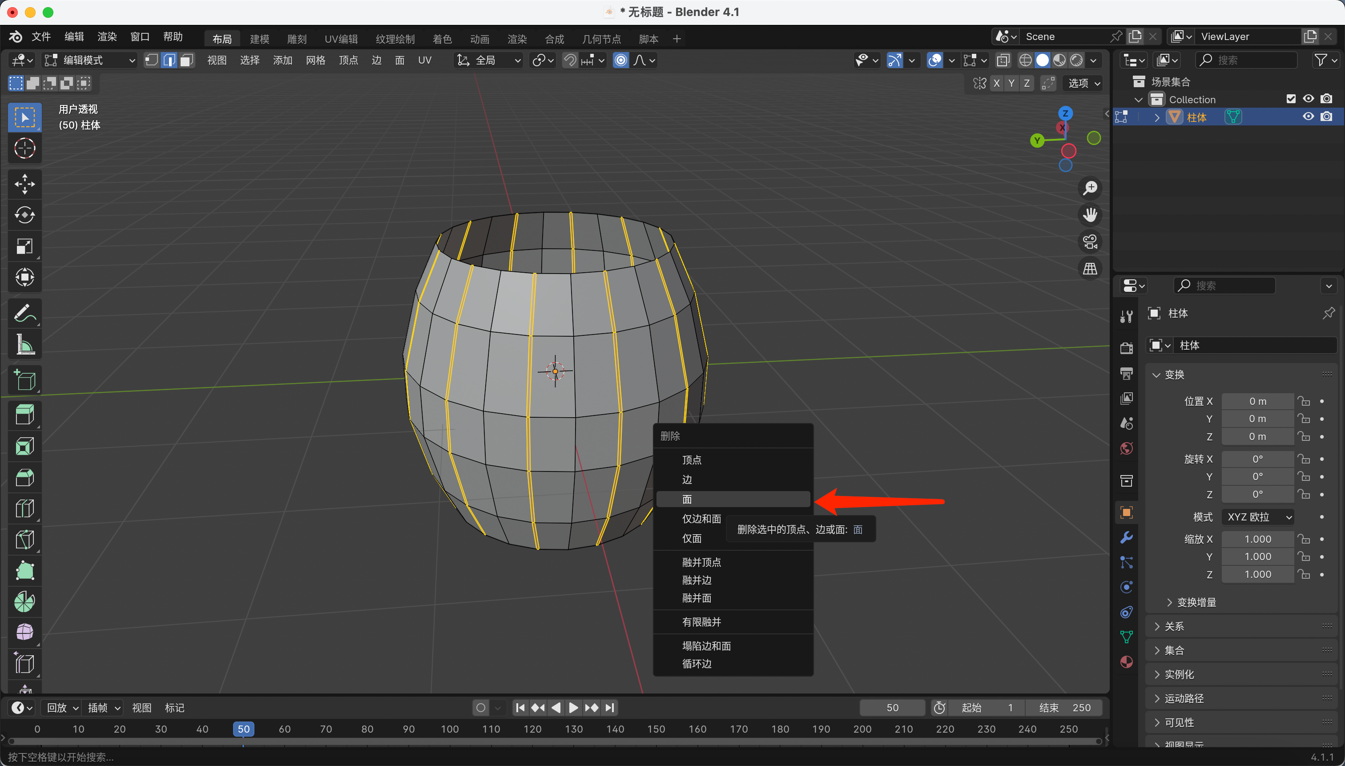
Task: Click the 缩放 X value field
Action: [x=1257, y=539]
